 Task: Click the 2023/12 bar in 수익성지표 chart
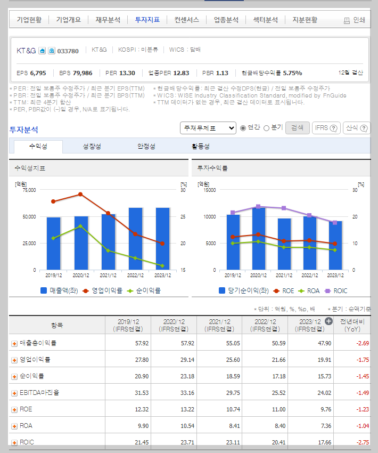click(x=163, y=239)
